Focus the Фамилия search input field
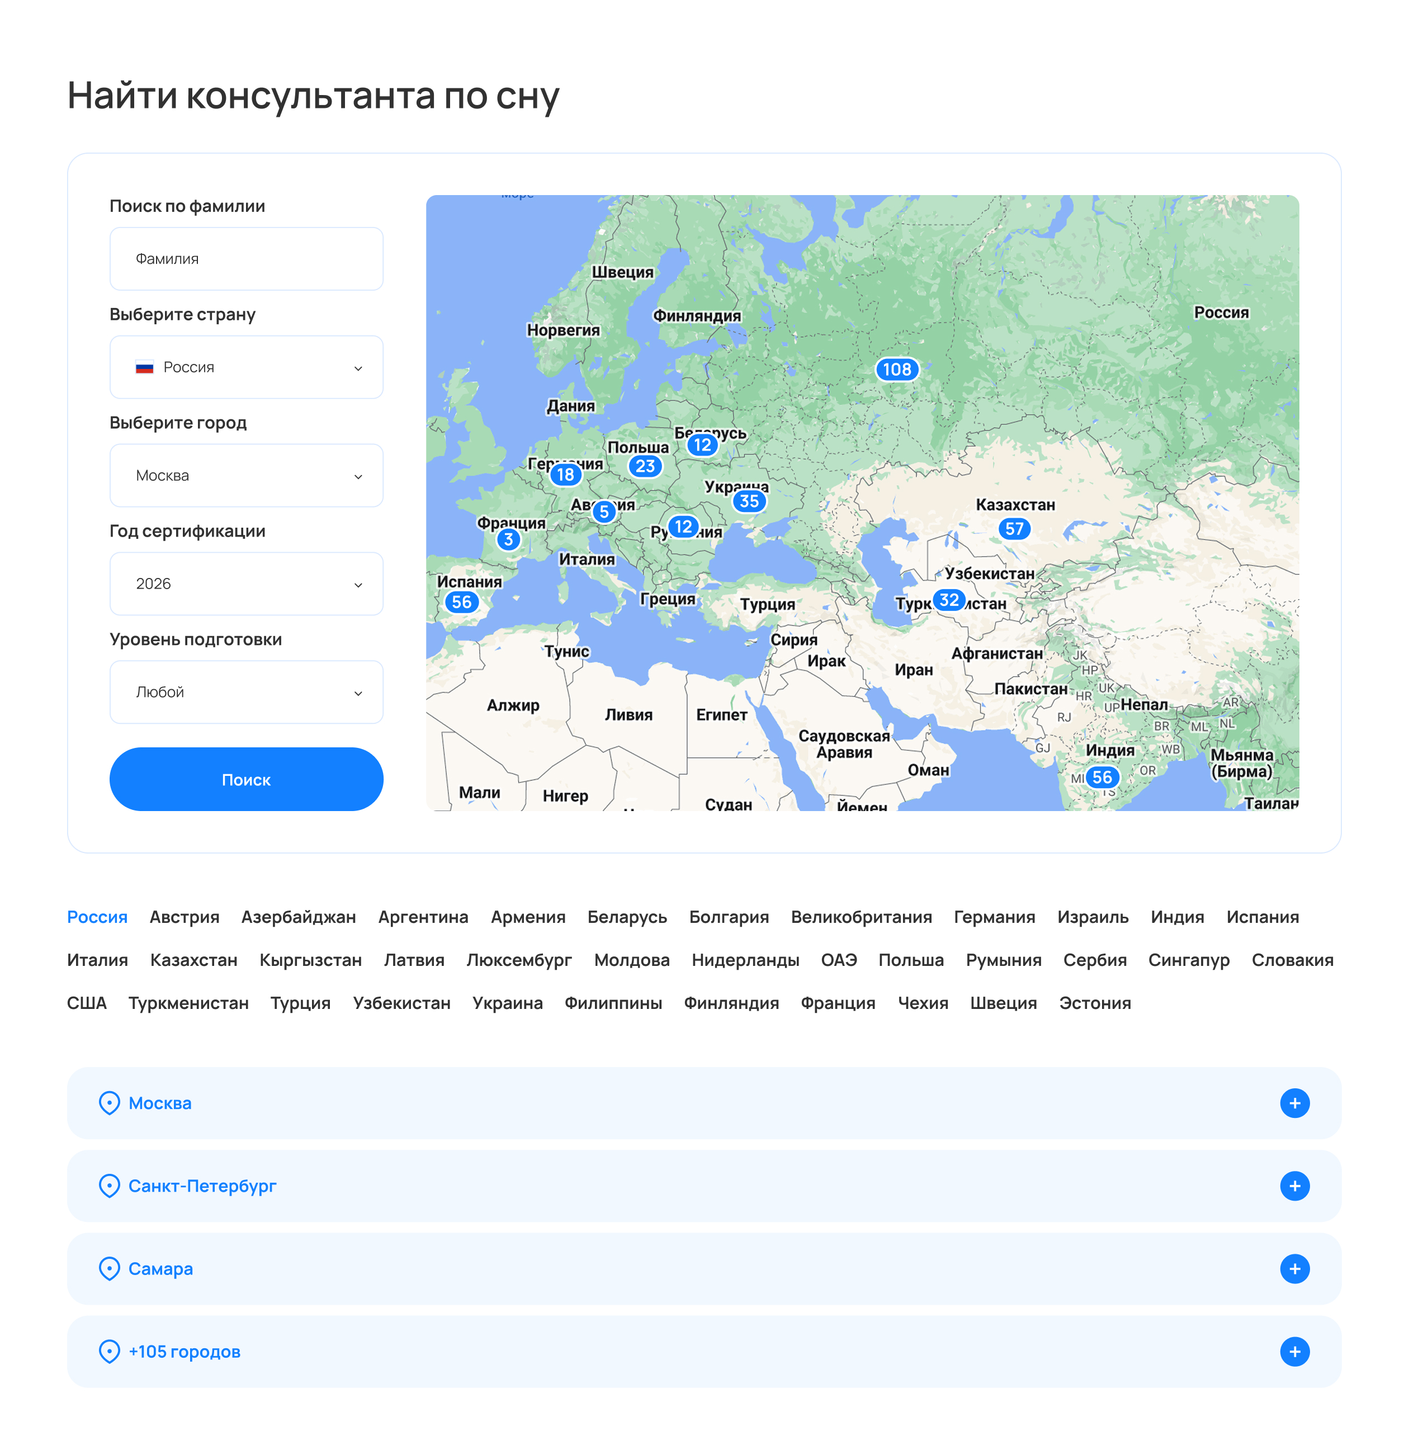This screenshot has width=1409, height=1455. tap(245, 259)
